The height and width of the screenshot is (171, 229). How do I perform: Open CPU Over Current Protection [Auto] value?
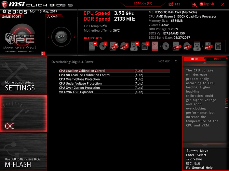(139, 88)
